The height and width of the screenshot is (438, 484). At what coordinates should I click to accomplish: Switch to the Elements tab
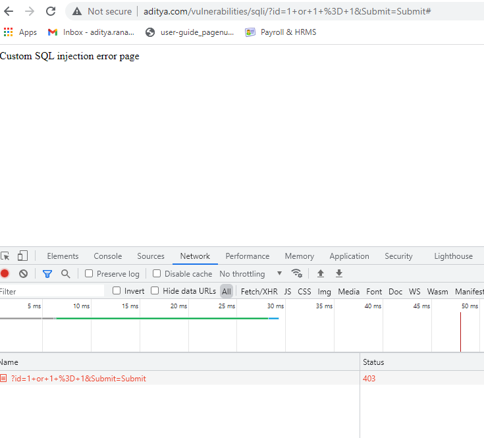[63, 256]
